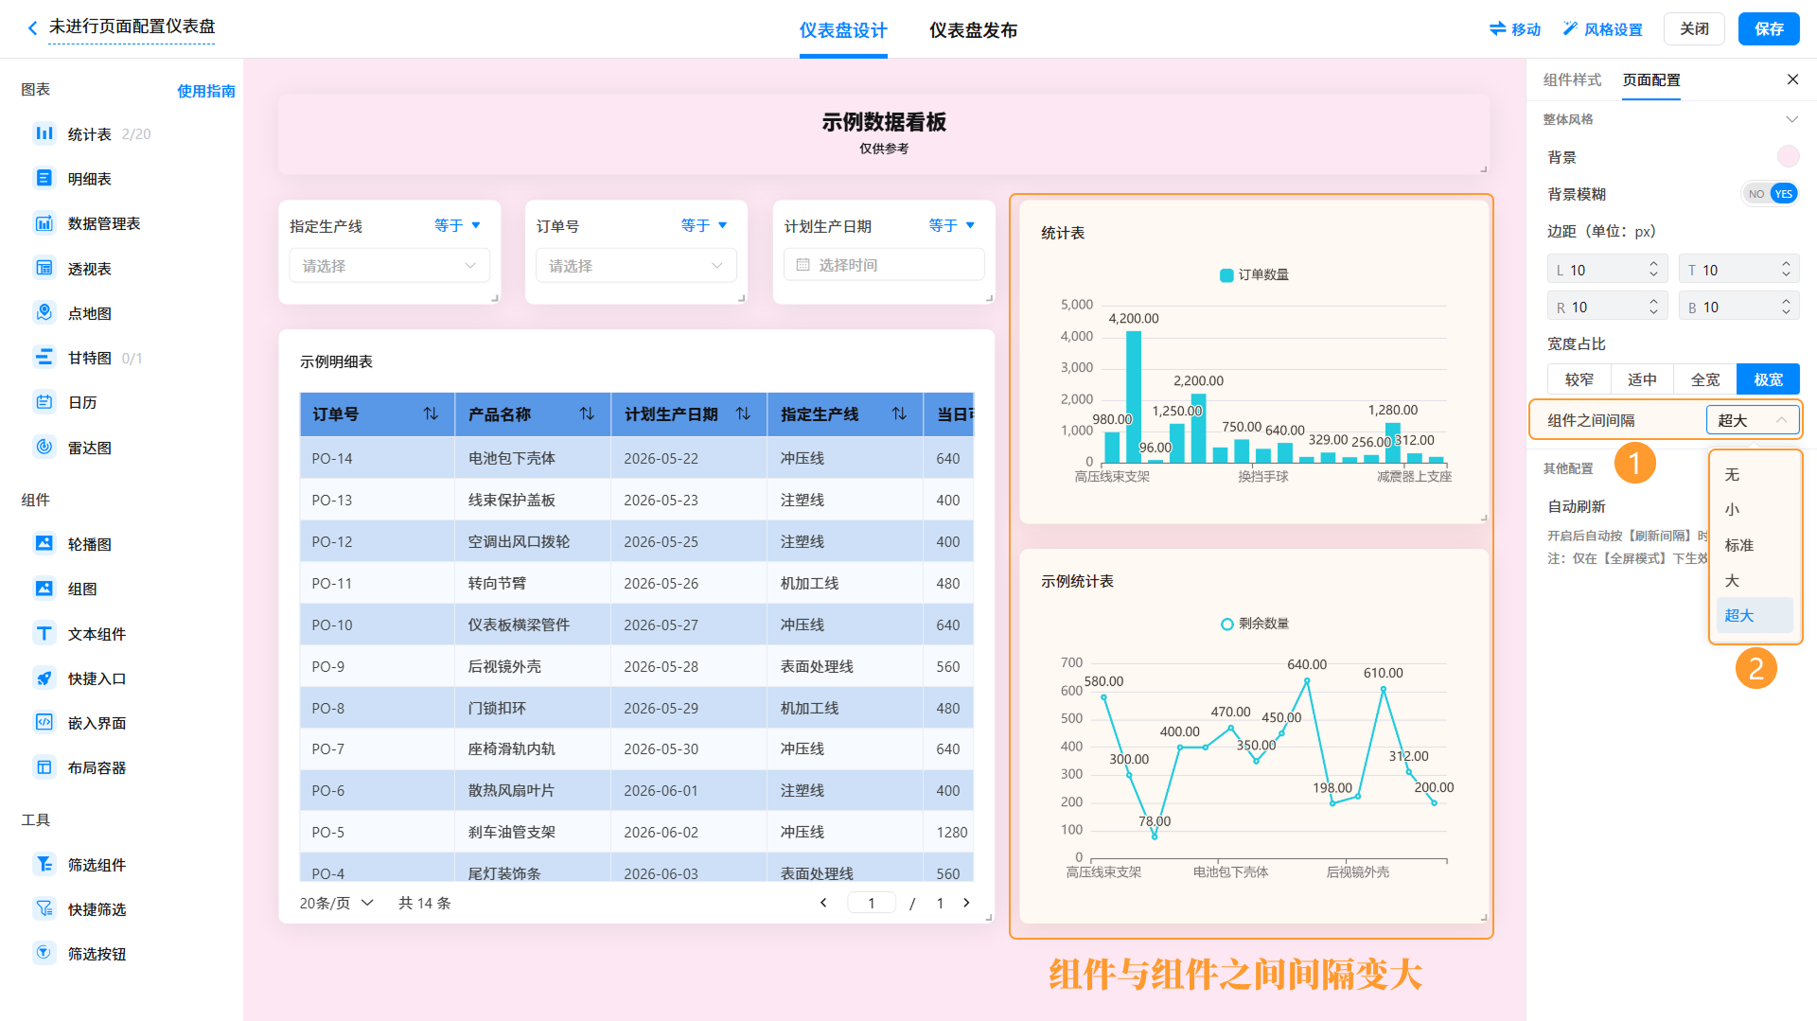This screenshot has width=1817, height=1021.
Task: Select the 甘特图 icon
Action: (x=44, y=358)
